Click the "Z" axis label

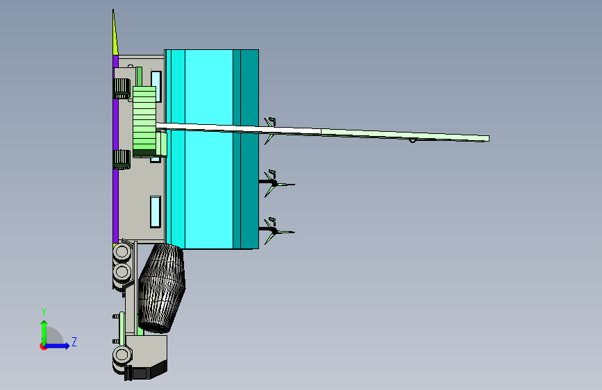74,341
